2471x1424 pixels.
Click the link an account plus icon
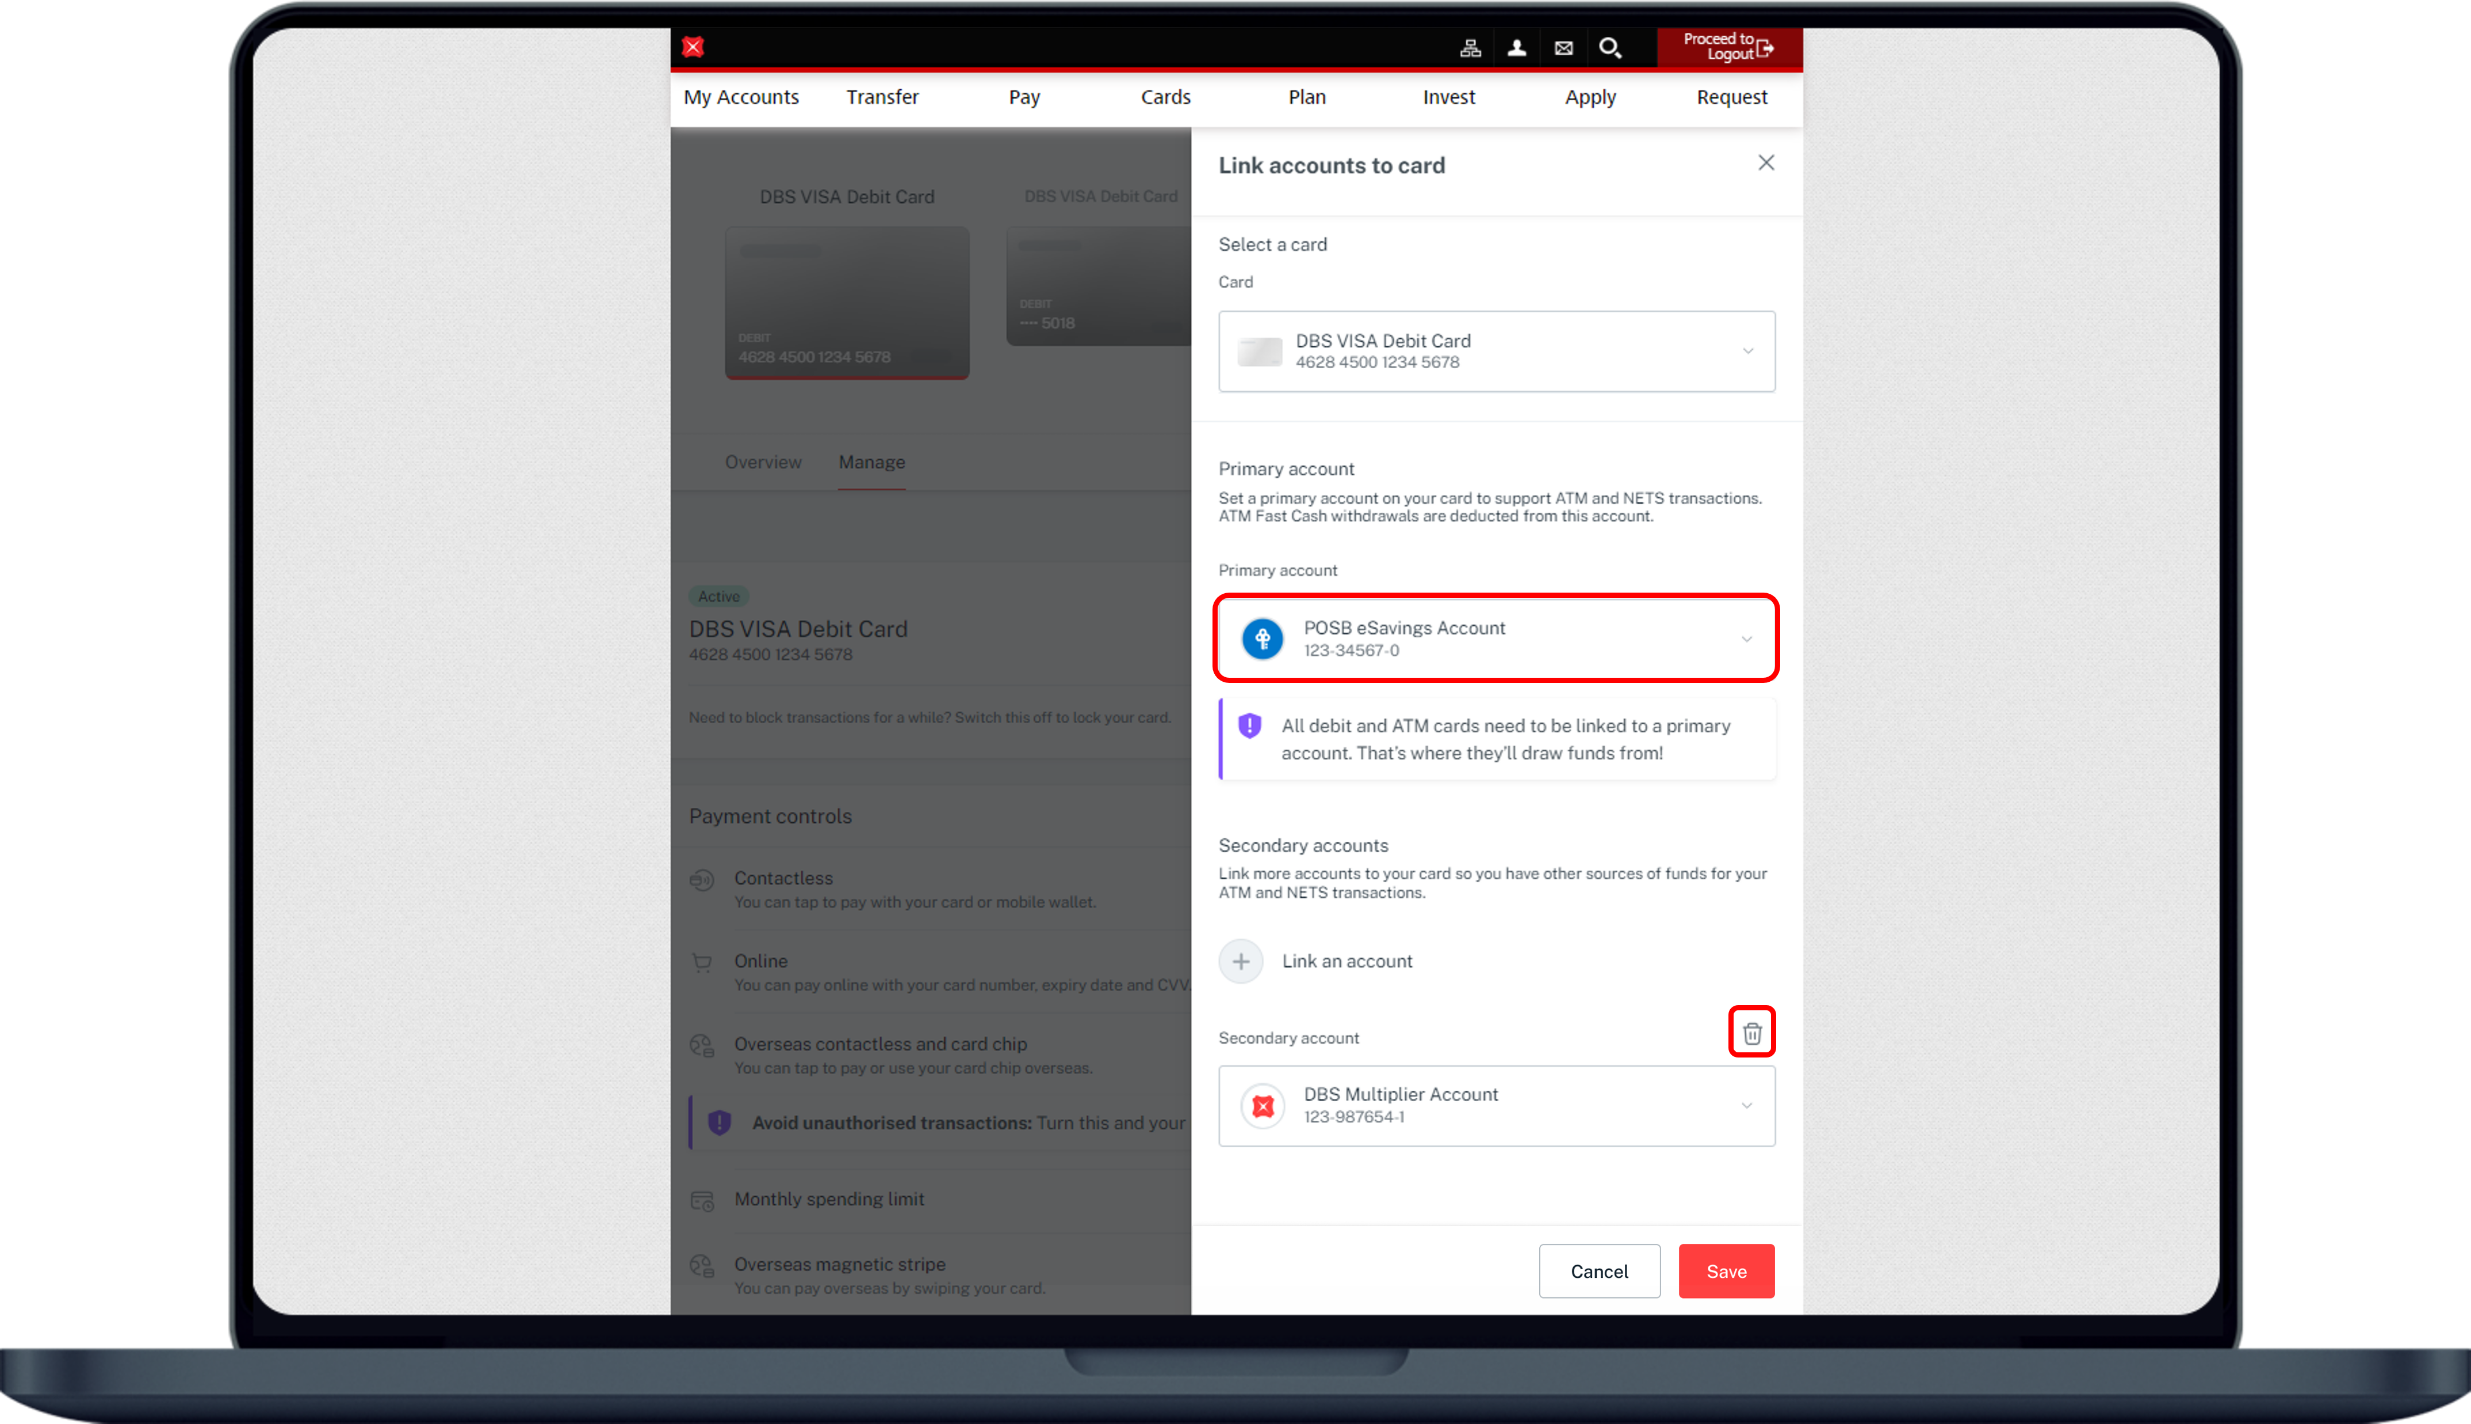1241,961
